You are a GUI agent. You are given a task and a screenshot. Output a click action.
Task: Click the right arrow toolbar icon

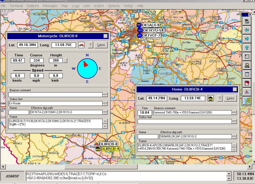[x=246, y=39]
